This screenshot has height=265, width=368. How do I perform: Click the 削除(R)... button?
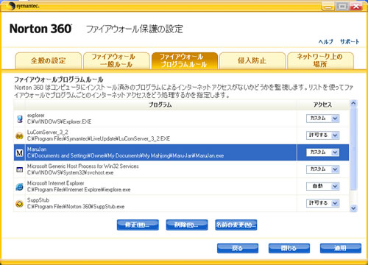click(187, 225)
